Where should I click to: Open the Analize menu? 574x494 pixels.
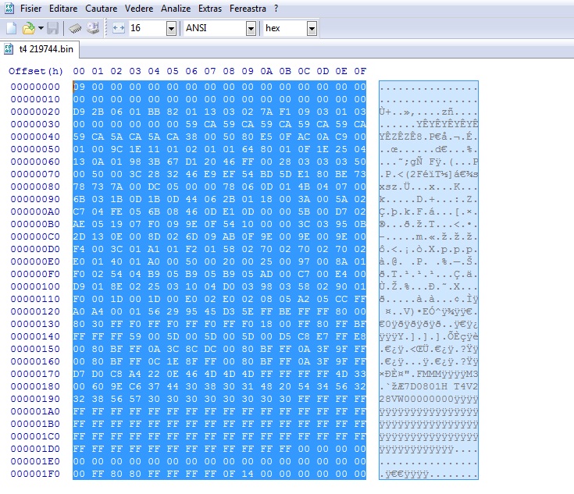[x=176, y=9]
